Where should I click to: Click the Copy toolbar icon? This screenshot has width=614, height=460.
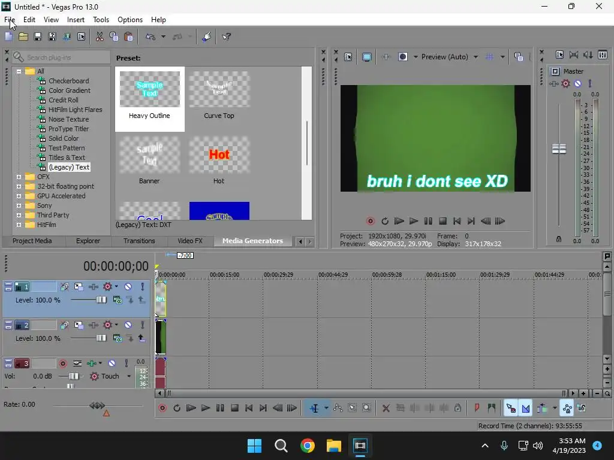pos(114,37)
